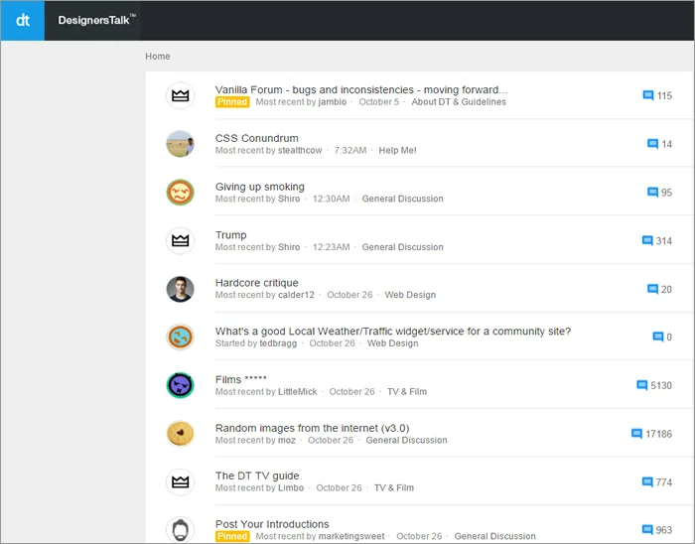Click crown avatar beside The DT TV guide
The height and width of the screenshot is (544, 695).
[x=181, y=482]
